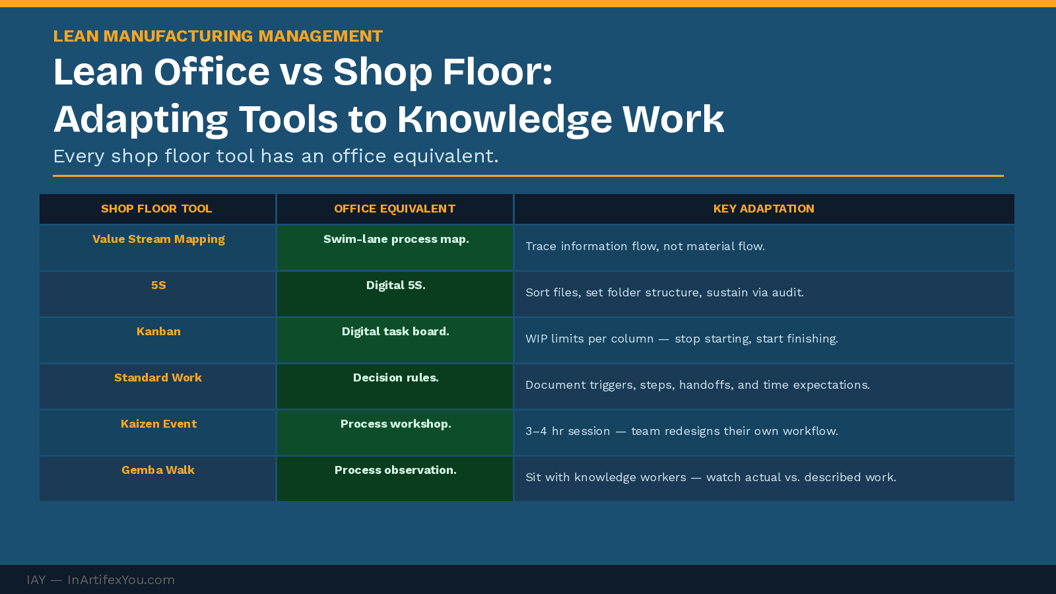Select the "Decision rules" cell
The width and height of the screenshot is (1056, 594).
396,378
